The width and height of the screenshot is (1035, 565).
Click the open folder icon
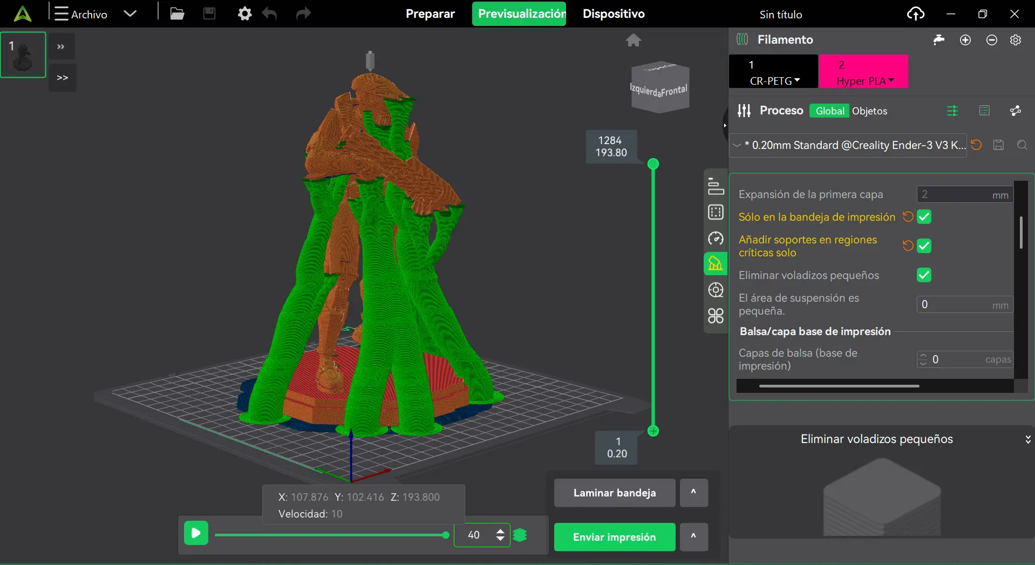click(x=177, y=13)
